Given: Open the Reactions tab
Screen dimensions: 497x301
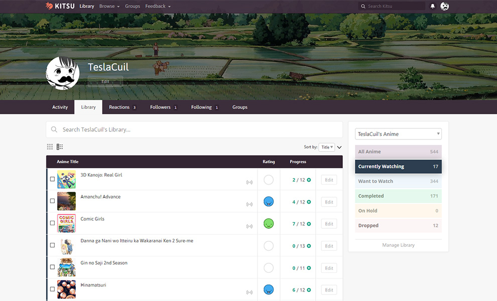Looking at the screenshot, I should coord(122,107).
